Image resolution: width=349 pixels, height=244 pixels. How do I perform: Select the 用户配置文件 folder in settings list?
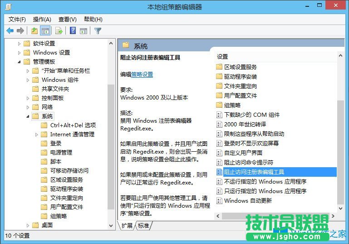point(241,95)
